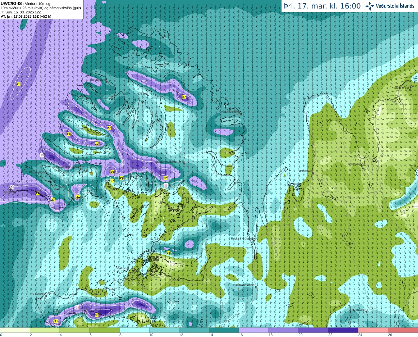The image size is (418, 337).
Task: Click the 28 gust marker on the map
Action: pyautogui.click(x=122, y=178)
